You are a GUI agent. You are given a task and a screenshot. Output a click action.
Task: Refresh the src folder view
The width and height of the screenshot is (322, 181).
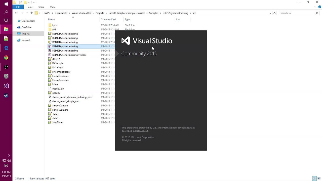pyautogui.click(x=274, y=13)
